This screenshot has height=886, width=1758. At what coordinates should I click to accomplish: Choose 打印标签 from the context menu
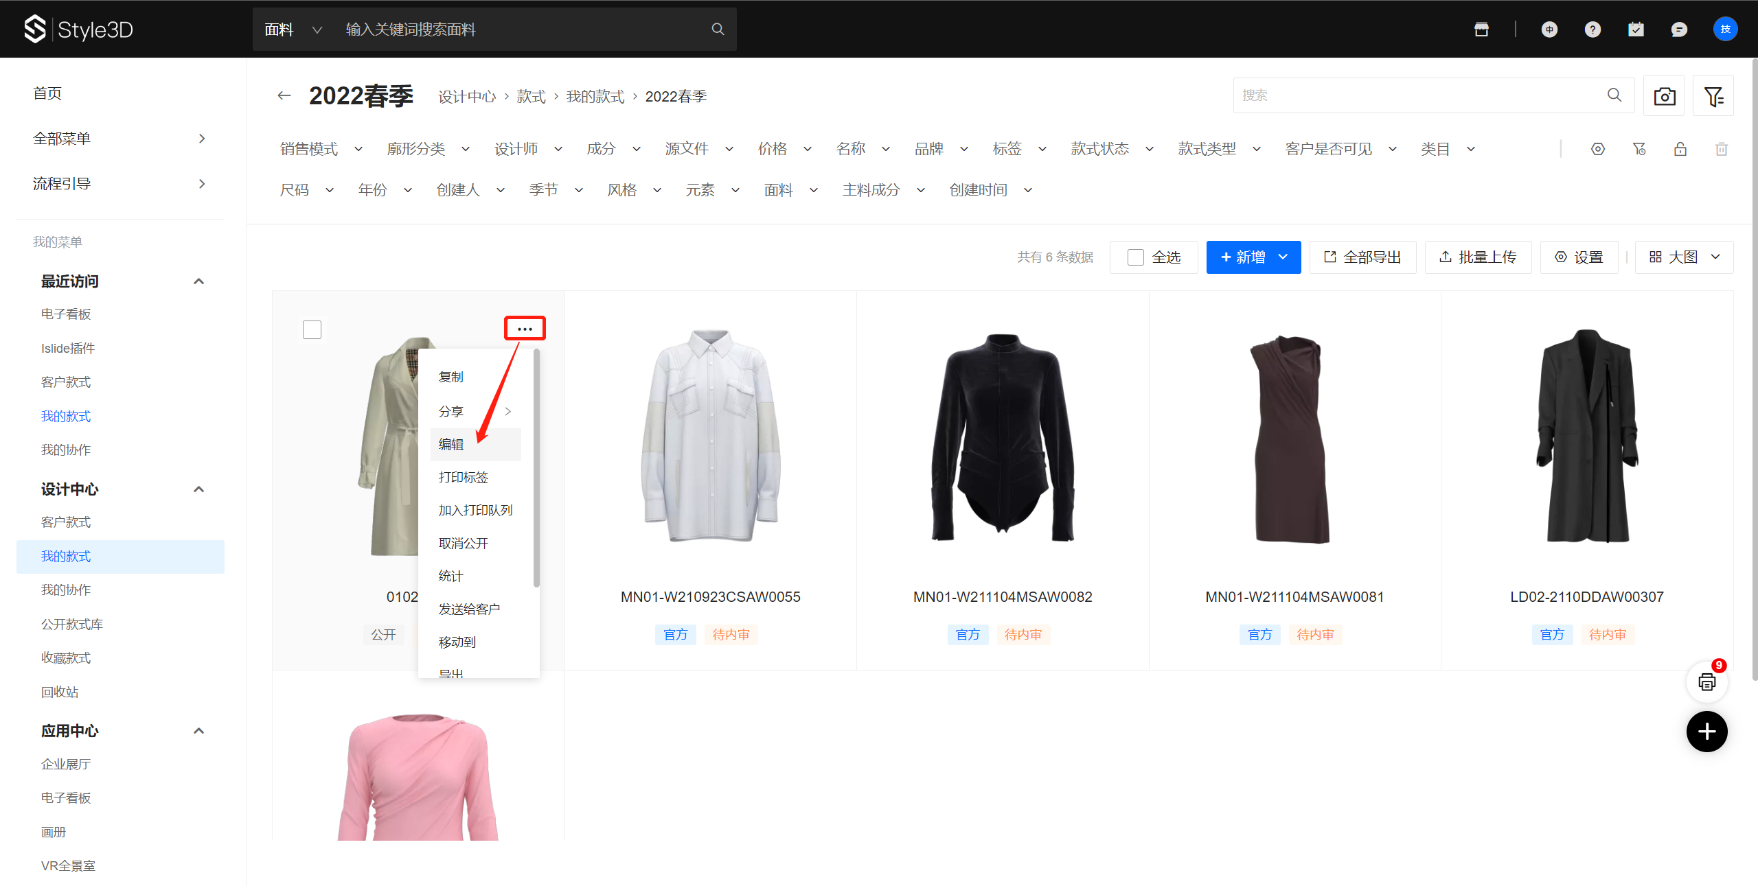pos(464,478)
